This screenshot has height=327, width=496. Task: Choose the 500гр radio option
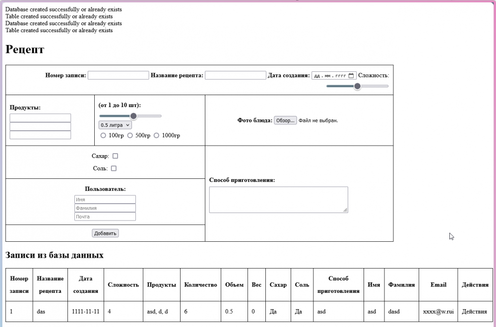pos(130,136)
